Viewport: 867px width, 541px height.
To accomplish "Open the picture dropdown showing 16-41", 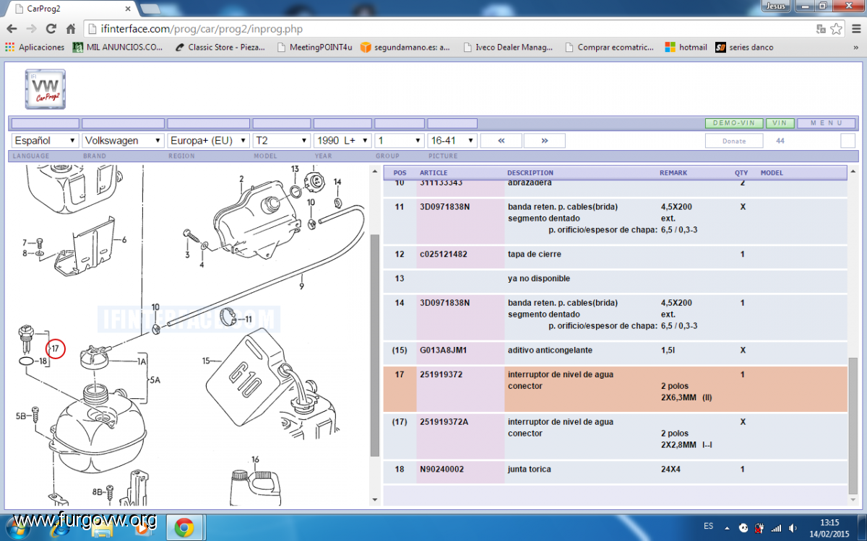I will pyautogui.click(x=452, y=141).
